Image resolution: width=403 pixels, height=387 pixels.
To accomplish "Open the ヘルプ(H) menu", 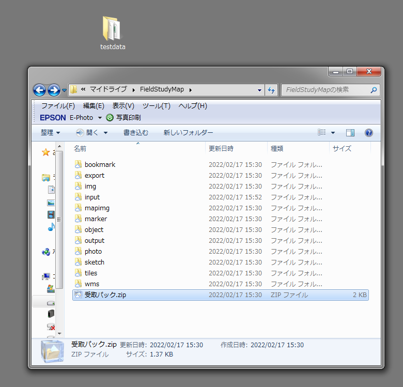I will click(193, 105).
